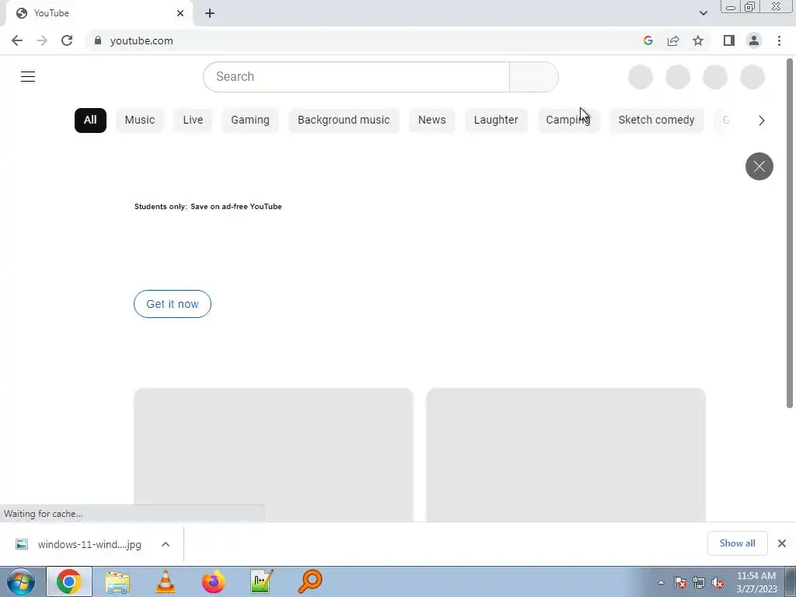Go back with the browser back arrow
Viewport: 796px width, 597px height.
coord(17,40)
